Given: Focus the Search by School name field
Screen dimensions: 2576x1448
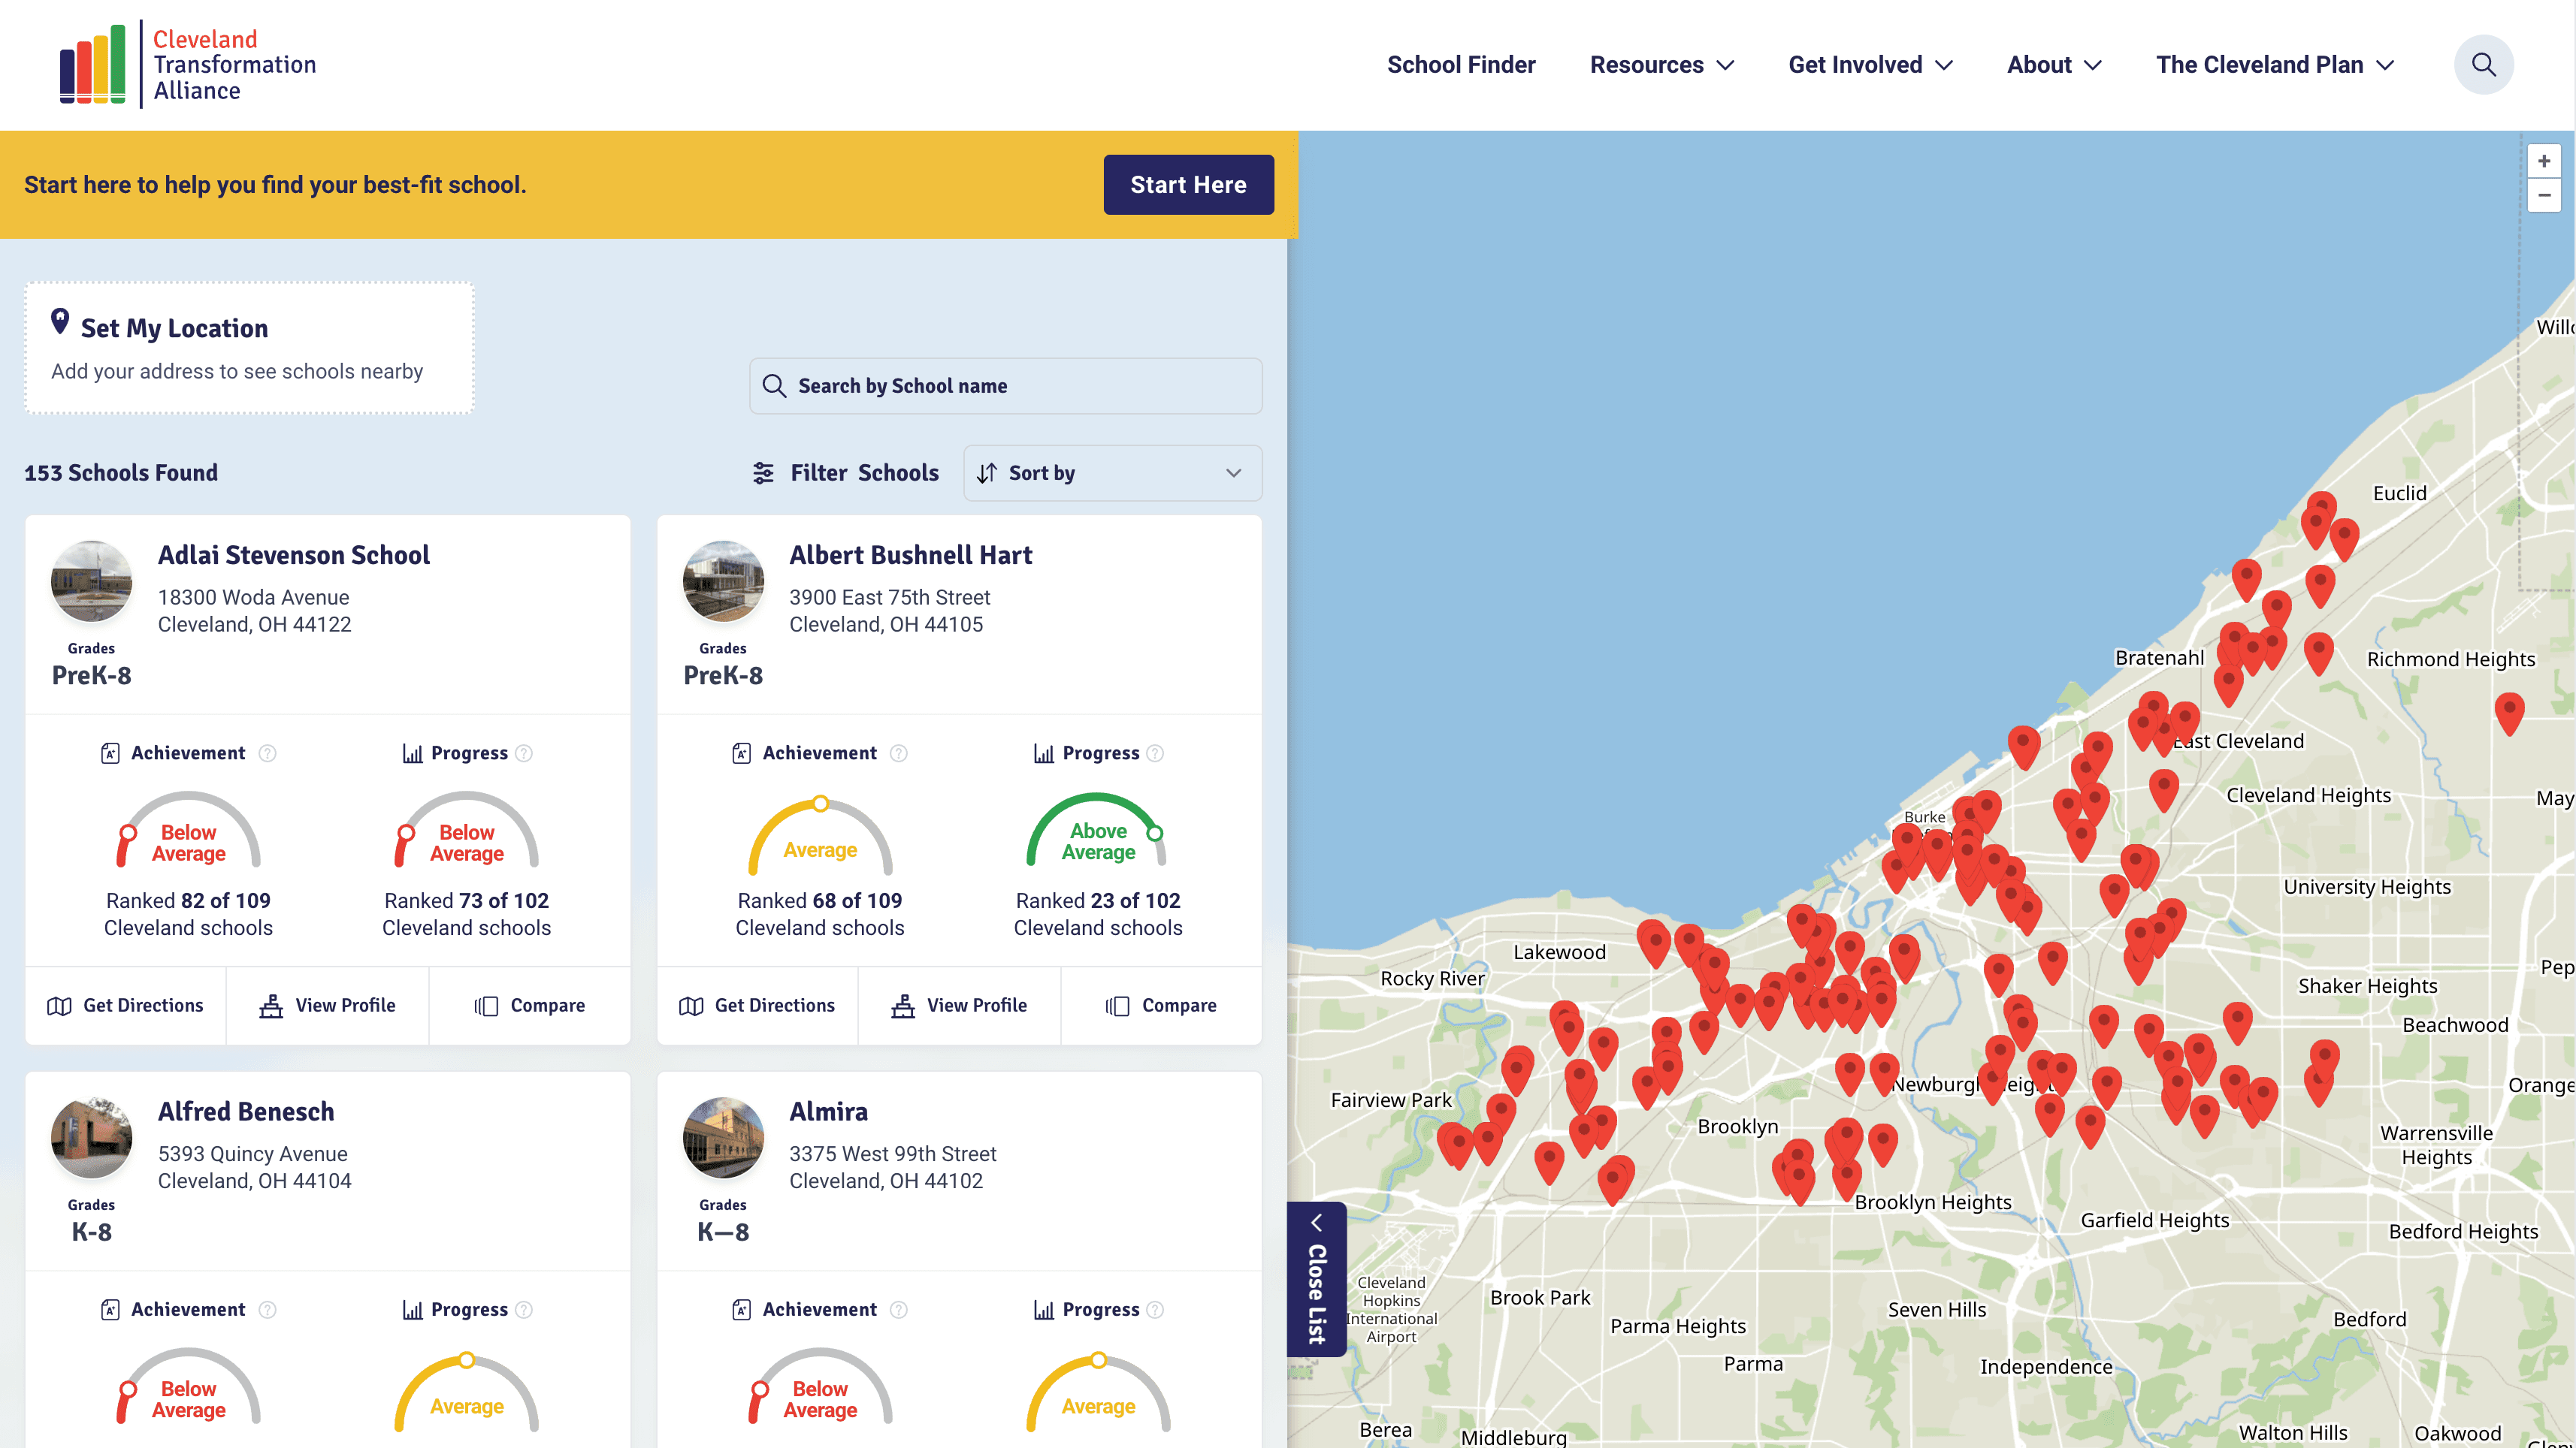Looking at the screenshot, I should (x=1005, y=386).
